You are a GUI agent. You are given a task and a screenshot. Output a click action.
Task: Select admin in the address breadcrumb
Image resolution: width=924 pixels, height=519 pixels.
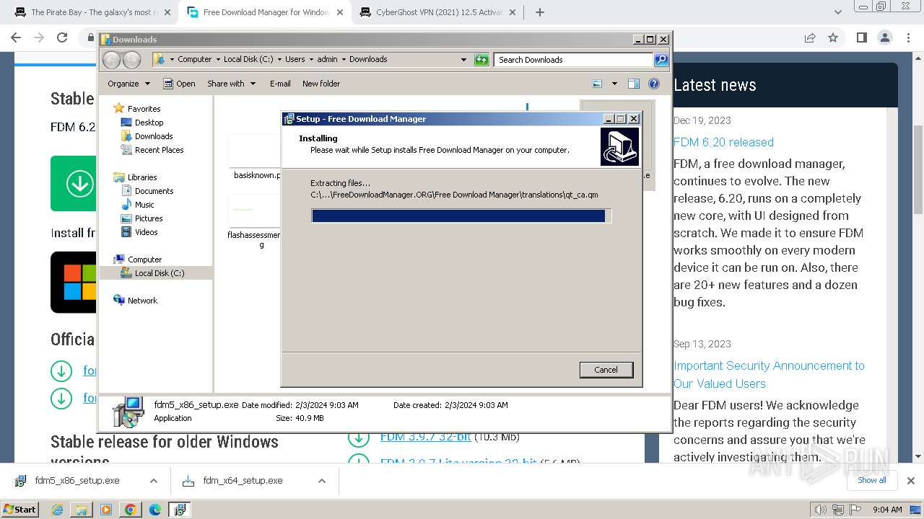(327, 60)
